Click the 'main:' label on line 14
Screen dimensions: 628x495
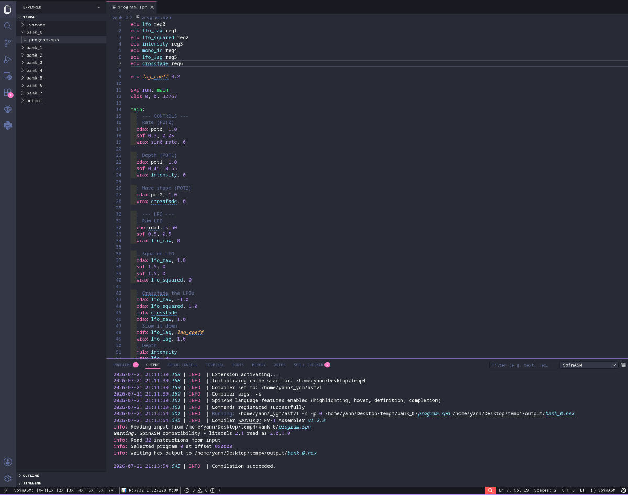pos(138,109)
